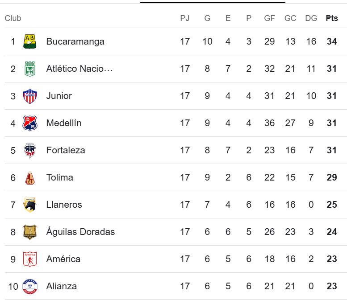Click the Tolima club badge icon

(x=30, y=177)
